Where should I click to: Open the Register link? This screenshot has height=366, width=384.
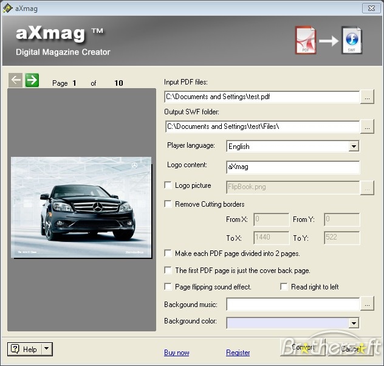[x=238, y=353]
